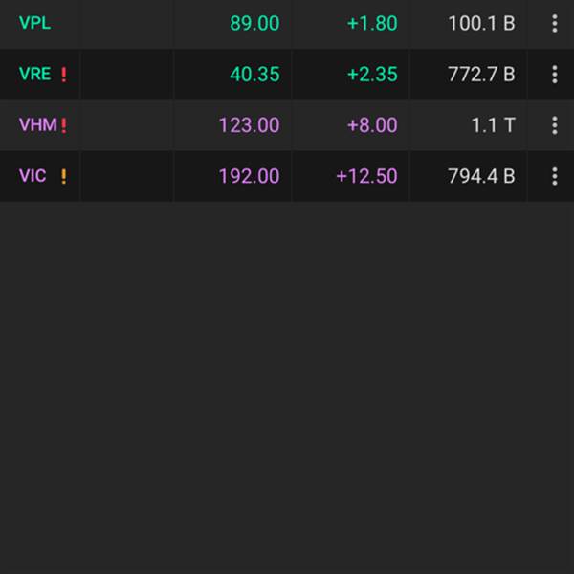The height and width of the screenshot is (574, 574).
Task: Select the VHM ticker symbol
Action: (38, 124)
